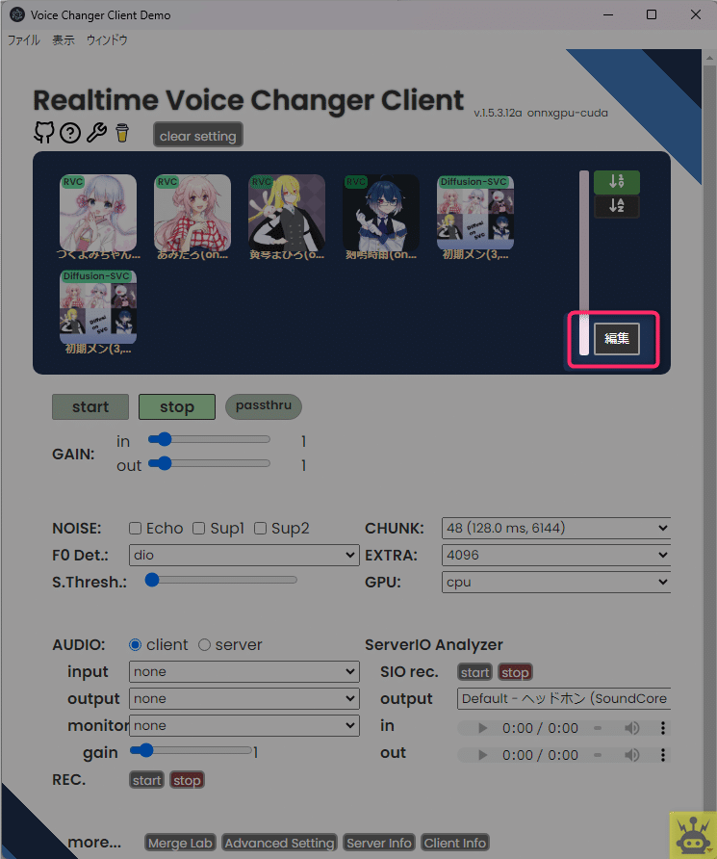Open the Merge Lab dialog
Image resolution: width=717 pixels, height=859 pixels.
(180, 843)
